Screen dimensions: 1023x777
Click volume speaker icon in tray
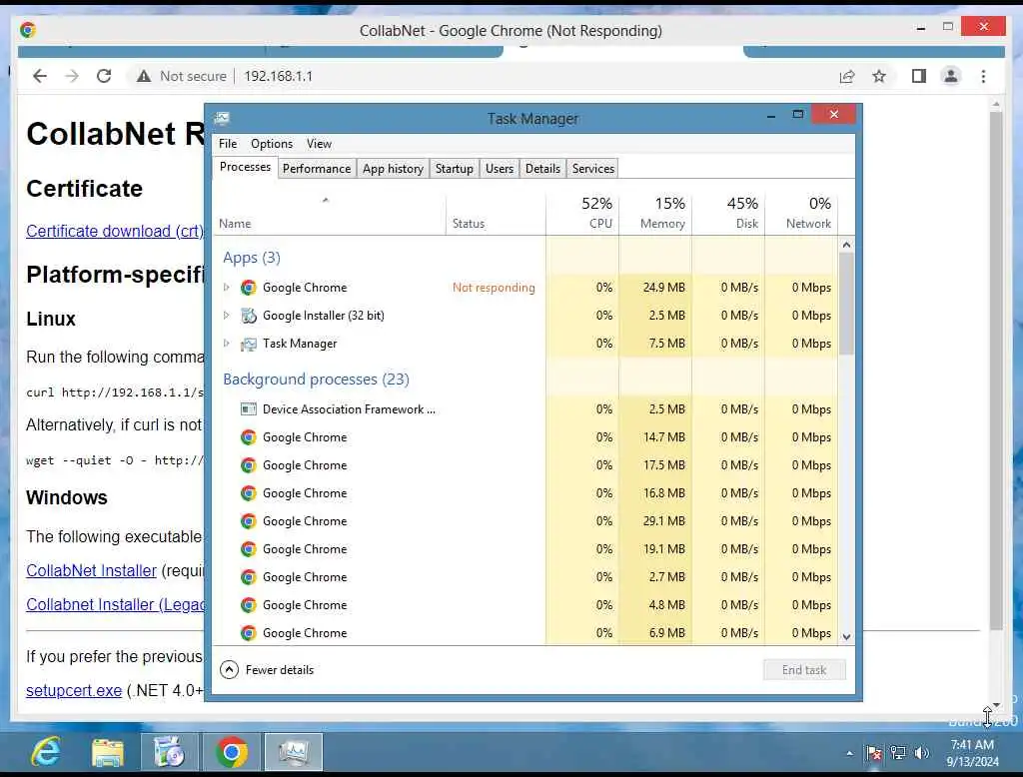pos(921,753)
